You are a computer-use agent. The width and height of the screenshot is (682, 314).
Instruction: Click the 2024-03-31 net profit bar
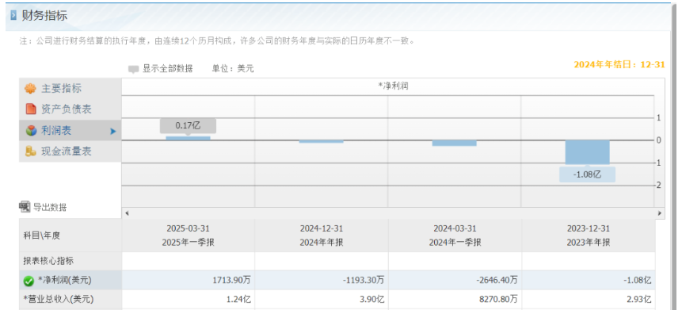[455, 143]
